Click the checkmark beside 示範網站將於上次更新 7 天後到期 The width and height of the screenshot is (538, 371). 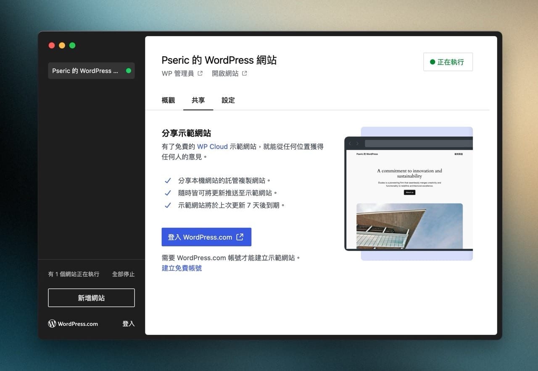(x=168, y=206)
